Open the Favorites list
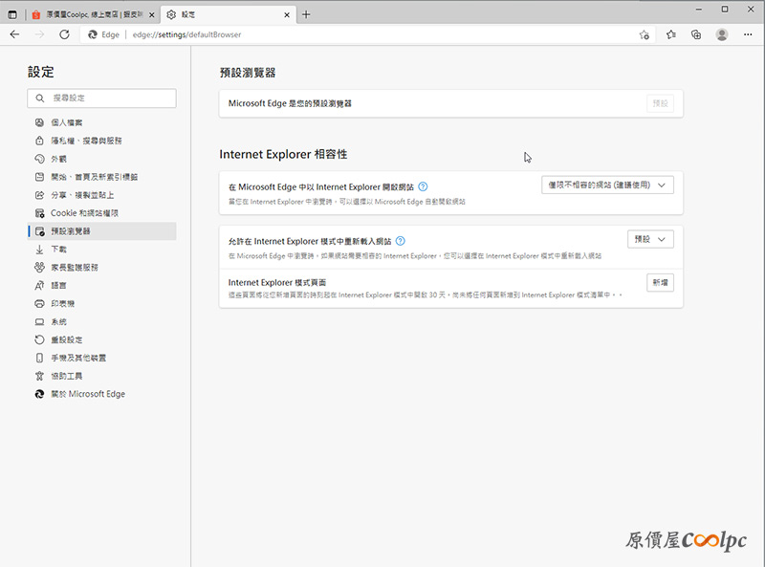This screenshot has width=765, height=567. click(x=671, y=34)
